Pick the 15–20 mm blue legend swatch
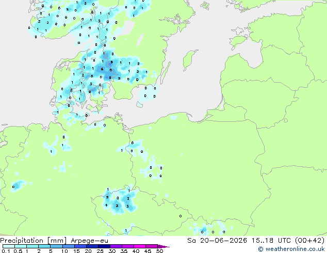This screenshot has height=253, width=327. tap(80, 246)
